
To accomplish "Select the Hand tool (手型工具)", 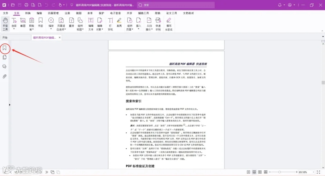I will pyautogui.click(x=5, y=24).
